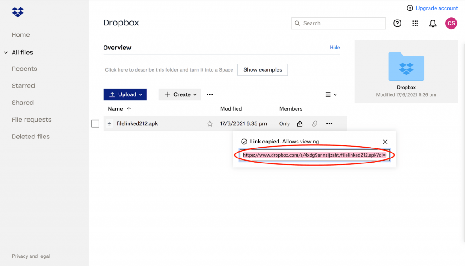Close the Link copied popup

coord(385,142)
